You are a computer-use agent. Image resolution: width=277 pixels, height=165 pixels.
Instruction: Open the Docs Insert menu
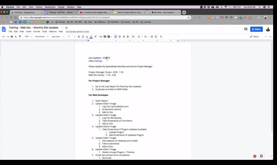pyautogui.click(x=29, y=32)
